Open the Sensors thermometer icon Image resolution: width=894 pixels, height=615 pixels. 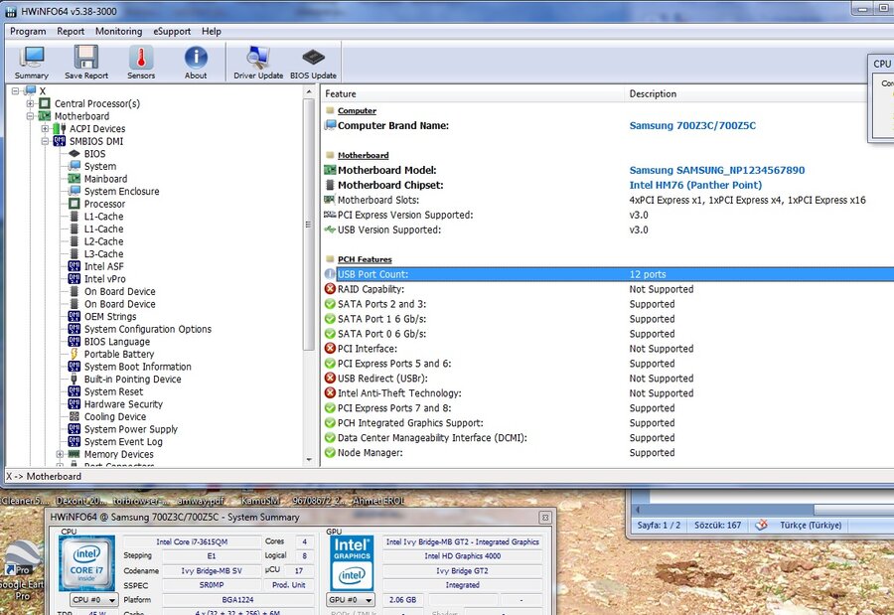point(141,63)
